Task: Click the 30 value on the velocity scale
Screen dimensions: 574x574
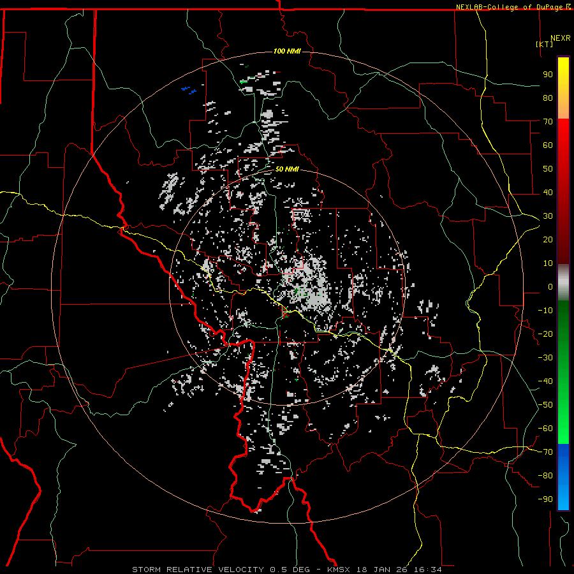Action: (x=548, y=216)
